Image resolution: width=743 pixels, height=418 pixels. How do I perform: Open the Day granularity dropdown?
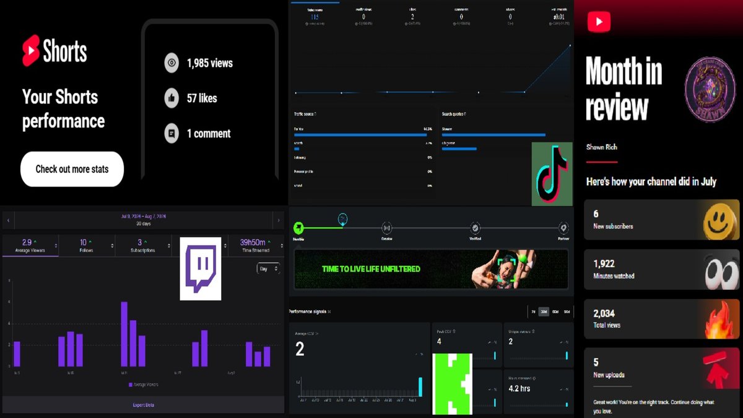point(268,268)
